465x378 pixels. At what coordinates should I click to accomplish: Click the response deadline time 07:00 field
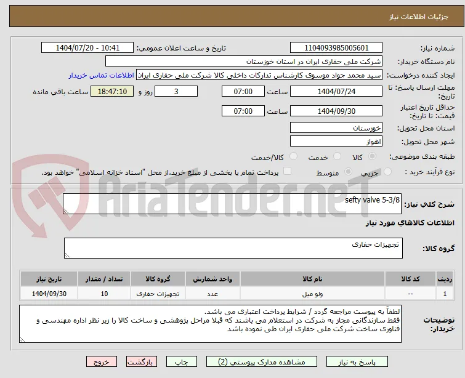coord(243,91)
